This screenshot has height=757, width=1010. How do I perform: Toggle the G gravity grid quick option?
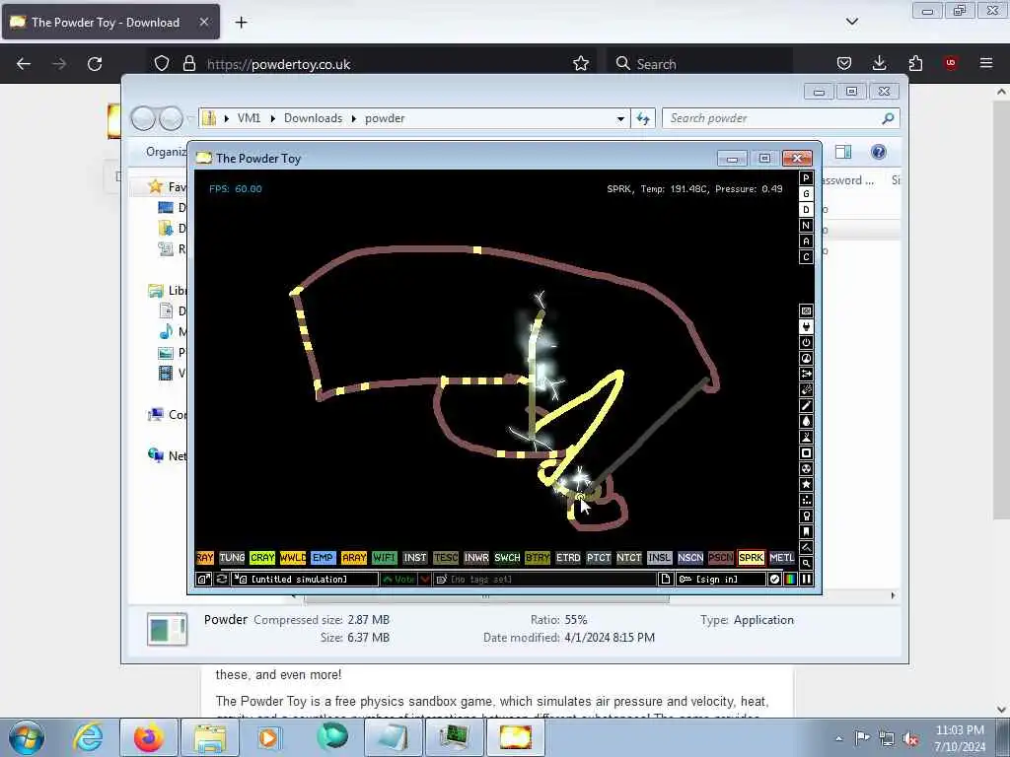[806, 194]
